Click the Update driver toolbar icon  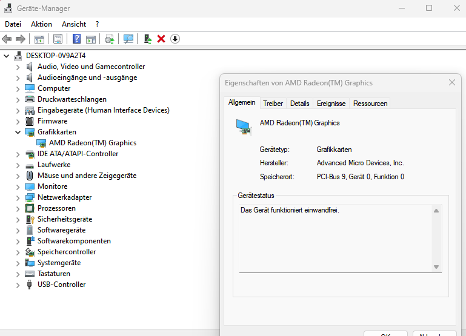(109, 39)
